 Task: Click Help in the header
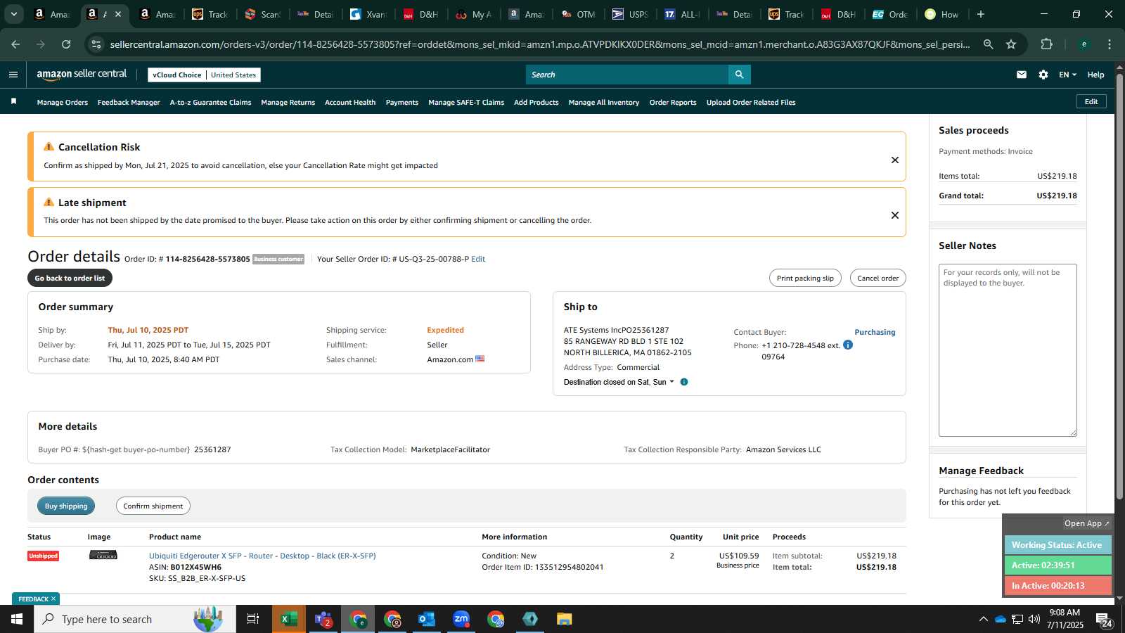point(1095,75)
